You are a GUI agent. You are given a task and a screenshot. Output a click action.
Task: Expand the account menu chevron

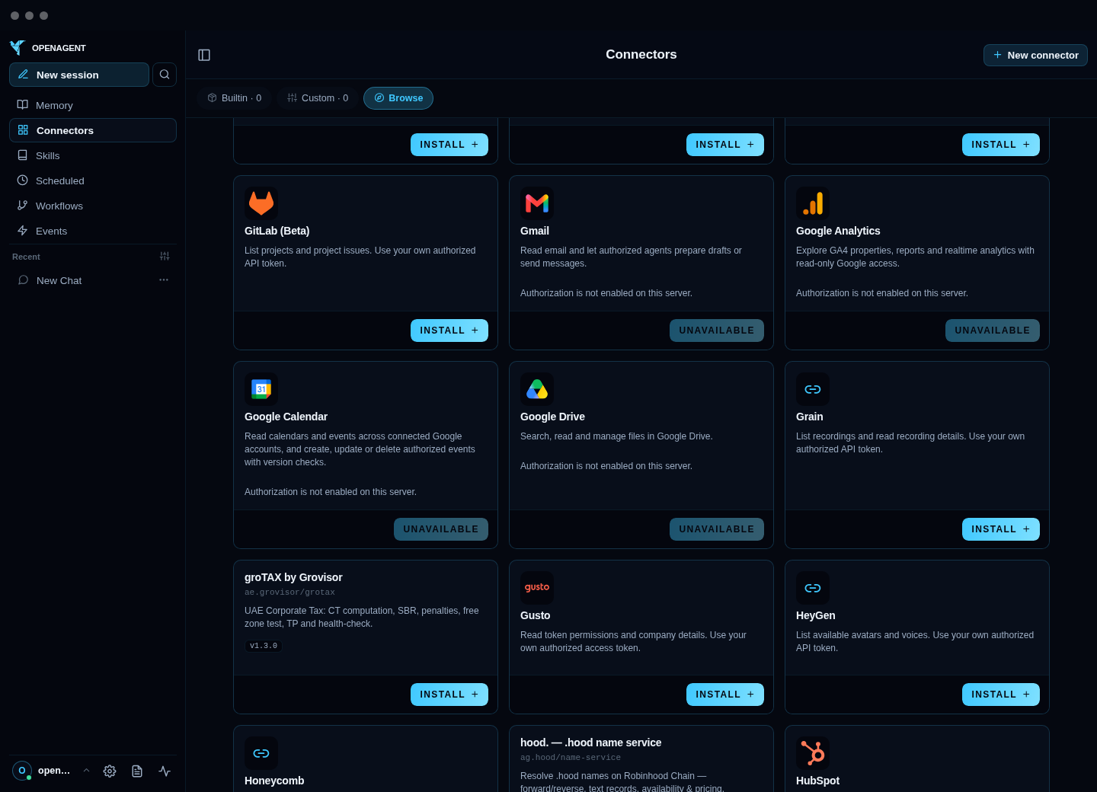(86, 771)
